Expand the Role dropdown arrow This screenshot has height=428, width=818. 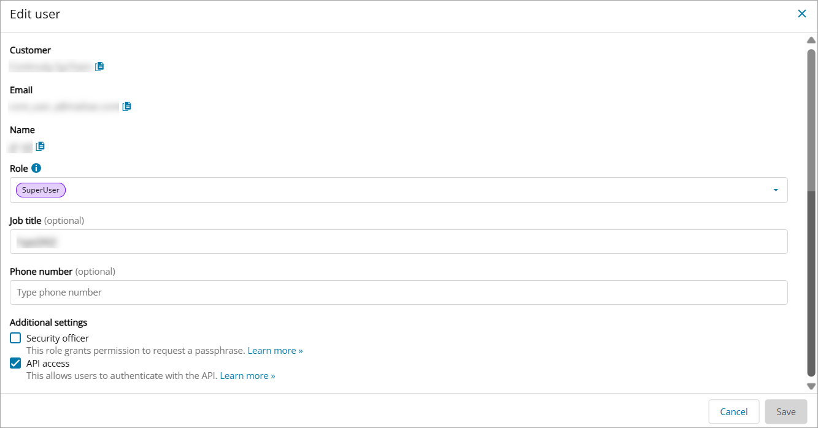coord(776,190)
